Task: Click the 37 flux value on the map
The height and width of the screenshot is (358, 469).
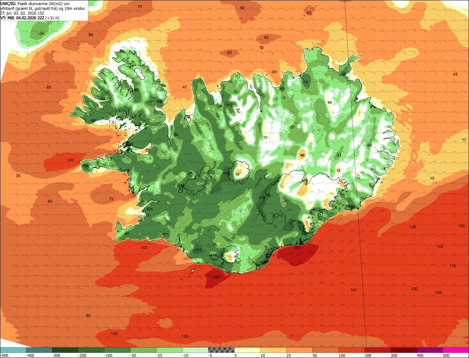Action: click(x=147, y=150)
